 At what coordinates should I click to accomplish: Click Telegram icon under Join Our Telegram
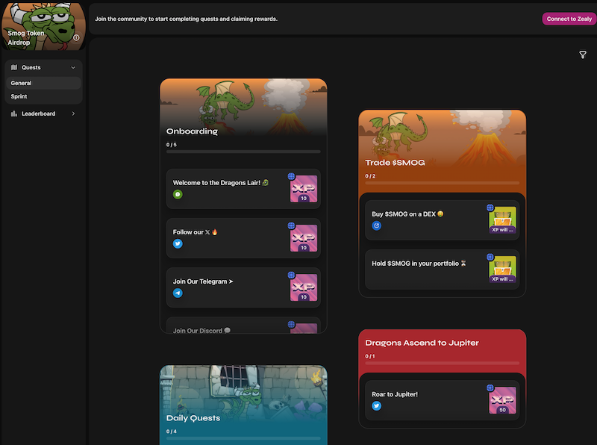coord(178,293)
